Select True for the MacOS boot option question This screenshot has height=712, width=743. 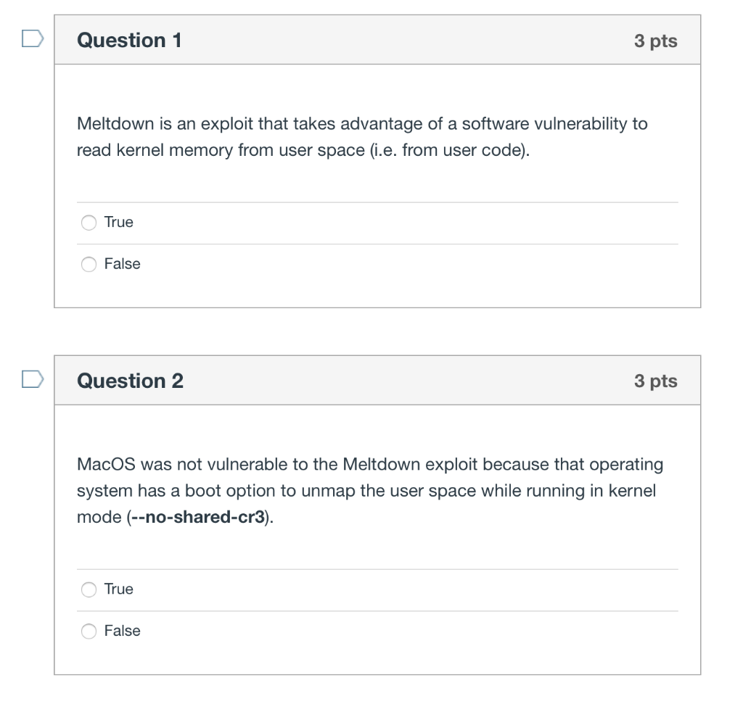coord(89,589)
